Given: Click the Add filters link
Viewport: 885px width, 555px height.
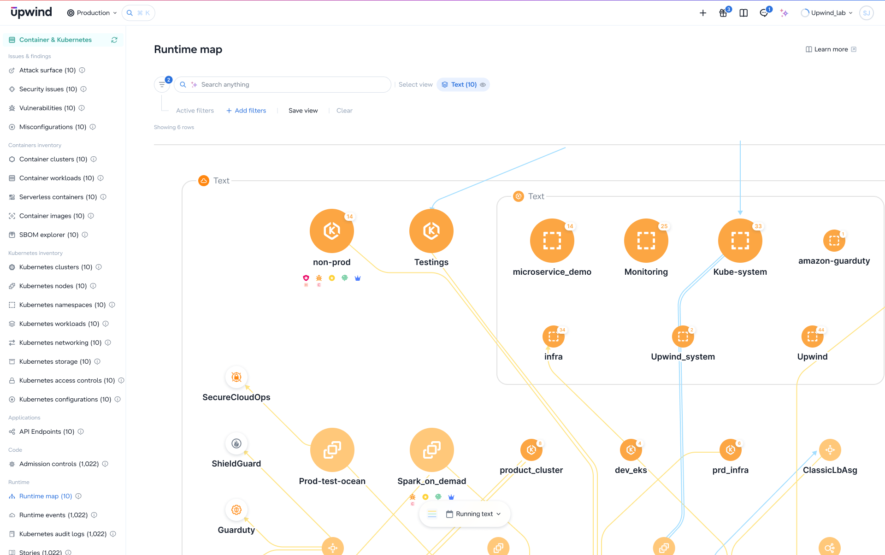Looking at the screenshot, I should (x=246, y=111).
